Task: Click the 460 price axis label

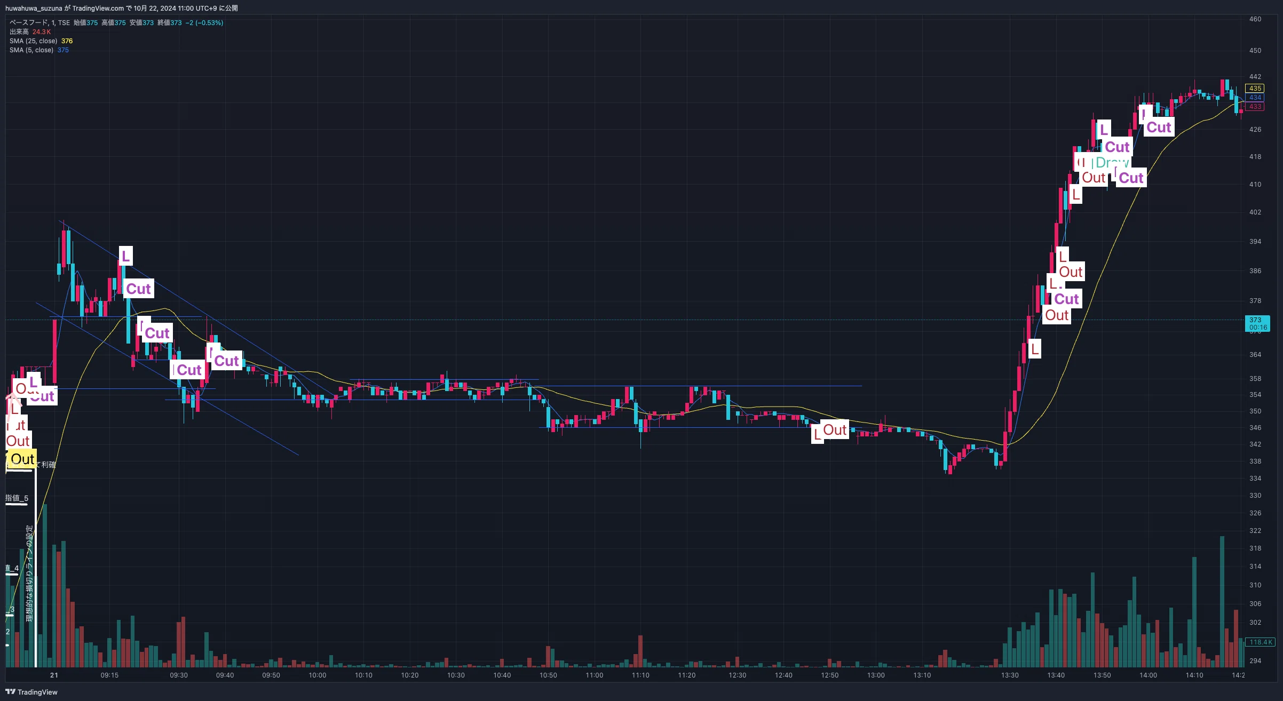Action: pyautogui.click(x=1255, y=19)
